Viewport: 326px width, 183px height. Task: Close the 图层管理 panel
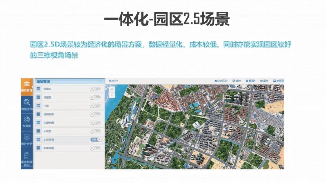101,82
